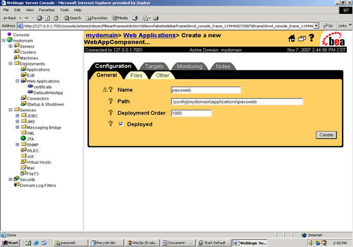This screenshot has height=247, width=353.
Task: Click help icon next to Path field
Action: tap(110, 101)
